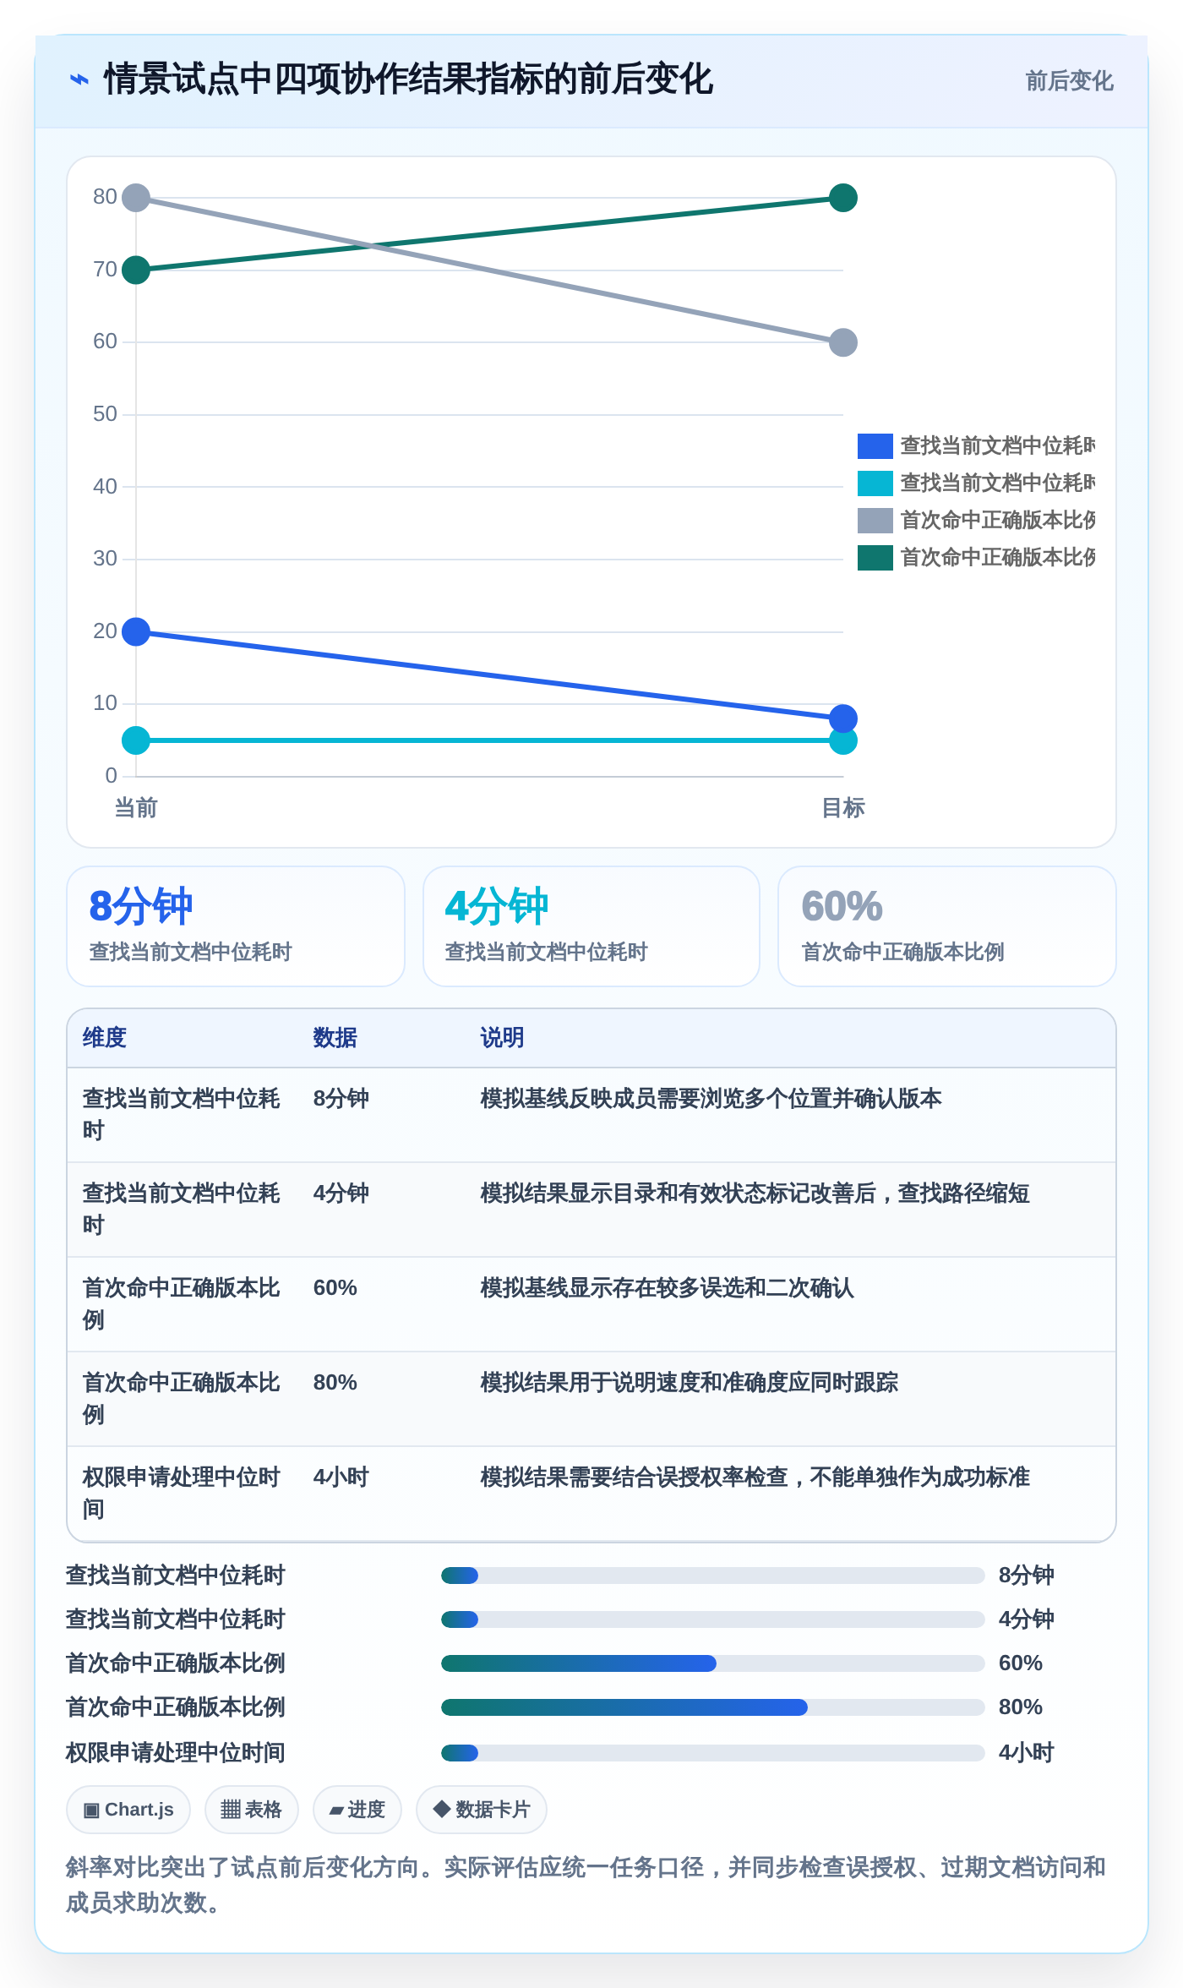Select the Chart.js chip
The width and height of the screenshot is (1183, 1988).
128,1810
